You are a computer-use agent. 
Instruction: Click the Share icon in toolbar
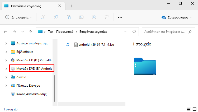[x=94, y=17]
